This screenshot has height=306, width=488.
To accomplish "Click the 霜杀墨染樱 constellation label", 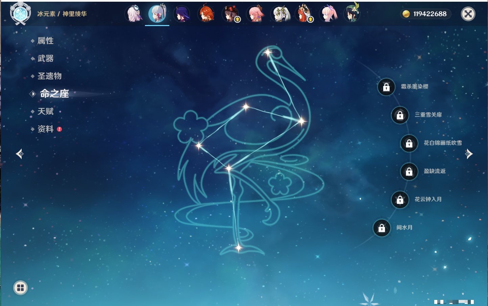I will pos(415,87).
